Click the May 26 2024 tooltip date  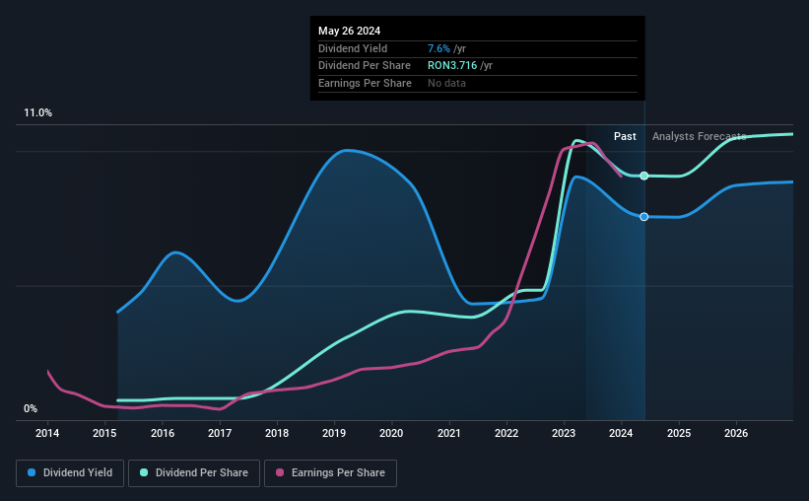(349, 31)
